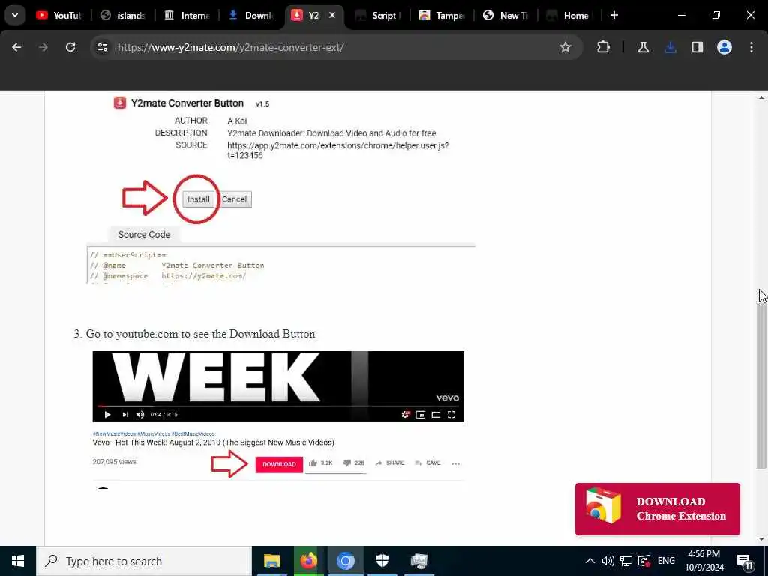The height and width of the screenshot is (576, 768).
Task: Click the video progress bar
Action: tap(278, 406)
